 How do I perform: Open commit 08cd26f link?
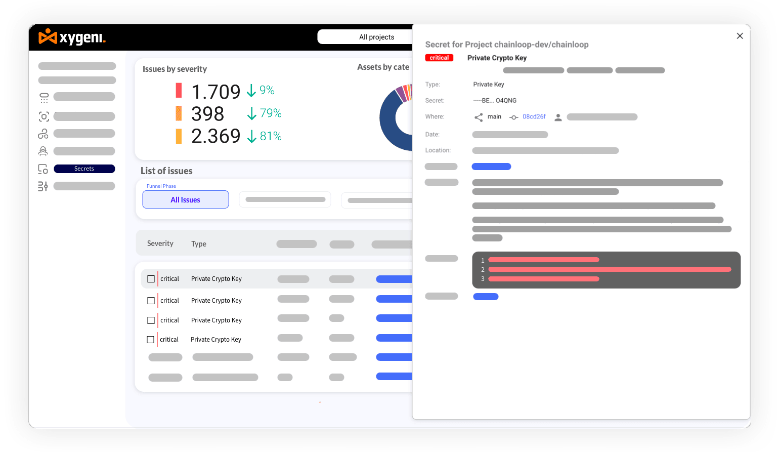coord(534,117)
